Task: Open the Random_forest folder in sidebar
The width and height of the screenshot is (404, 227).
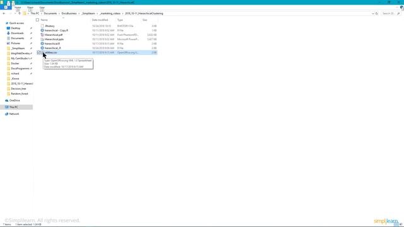Action: pos(20,94)
